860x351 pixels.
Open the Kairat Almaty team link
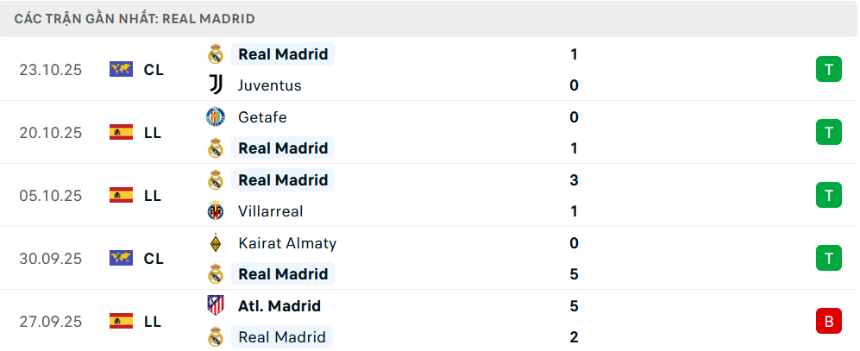click(x=287, y=243)
